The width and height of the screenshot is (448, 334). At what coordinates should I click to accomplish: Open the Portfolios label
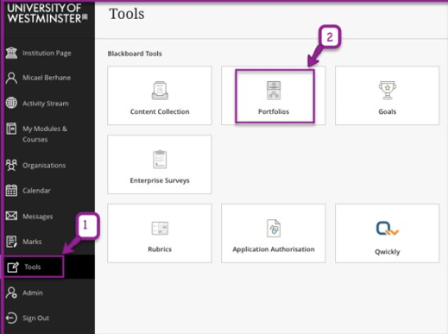click(274, 111)
